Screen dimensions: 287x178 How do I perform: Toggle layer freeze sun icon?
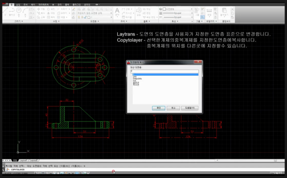point(82,17)
